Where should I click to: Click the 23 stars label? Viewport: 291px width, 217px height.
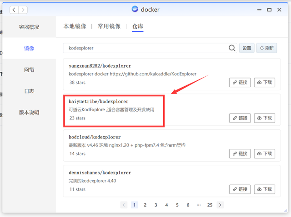pos(77,118)
